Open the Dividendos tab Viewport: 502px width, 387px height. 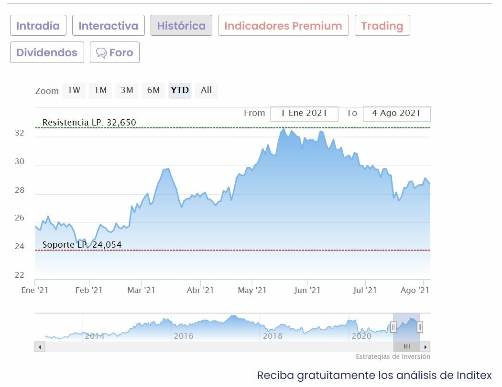click(x=47, y=52)
